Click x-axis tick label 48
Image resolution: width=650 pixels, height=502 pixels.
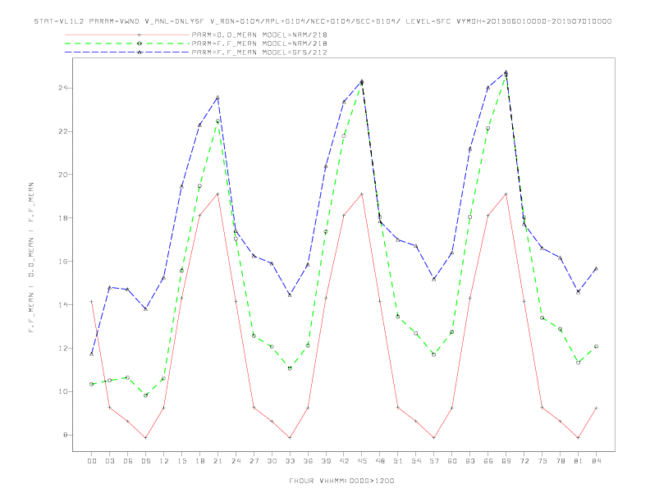pyautogui.click(x=380, y=461)
